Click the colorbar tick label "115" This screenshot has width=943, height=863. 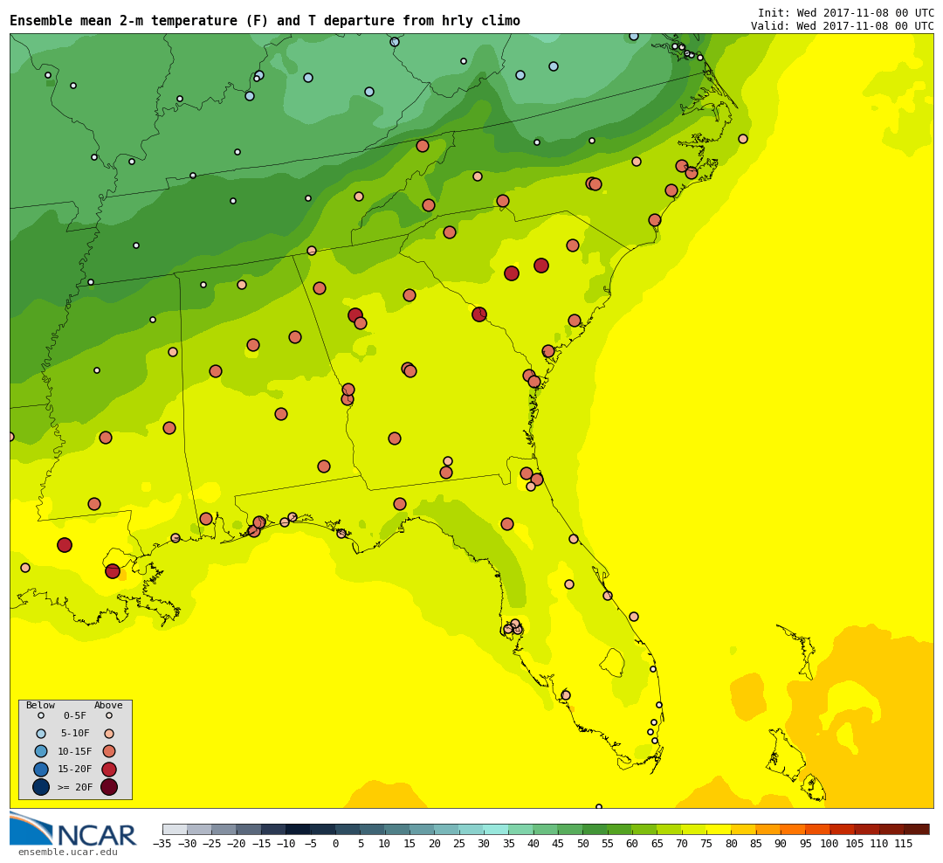(904, 844)
